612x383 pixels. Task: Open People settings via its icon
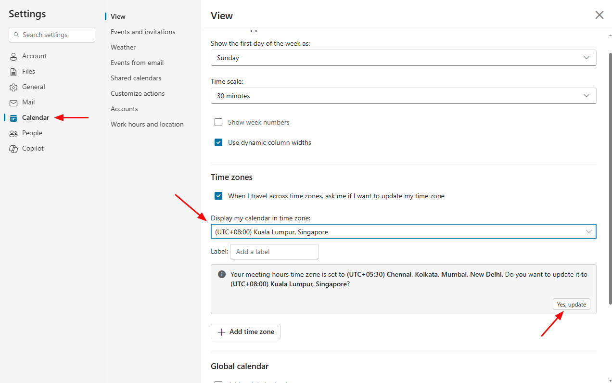coord(13,133)
